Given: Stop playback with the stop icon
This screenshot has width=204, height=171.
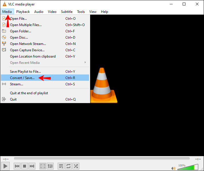Looking at the screenshot, I should coord(25,166).
